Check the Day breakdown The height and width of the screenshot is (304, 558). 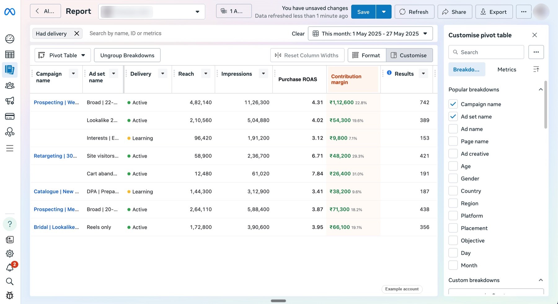(453, 253)
